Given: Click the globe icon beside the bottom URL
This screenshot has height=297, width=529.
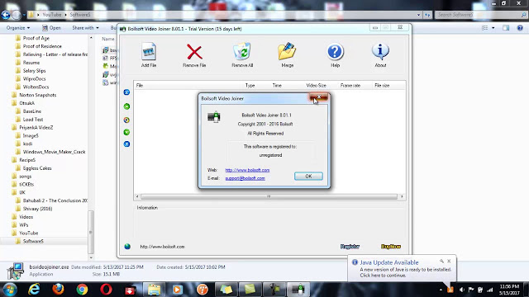Looking at the screenshot, I should [x=127, y=247].
